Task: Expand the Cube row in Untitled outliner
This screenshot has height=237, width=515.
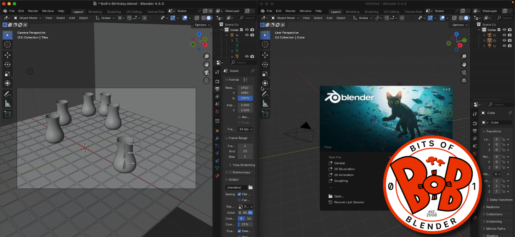Action: [485, 41]
